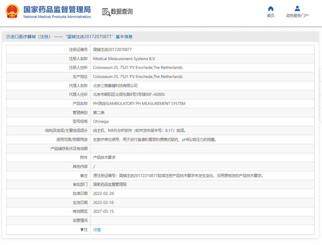The image size is (322, 245).
Task: Click the national emblem logo
Action: click(12, 11)
